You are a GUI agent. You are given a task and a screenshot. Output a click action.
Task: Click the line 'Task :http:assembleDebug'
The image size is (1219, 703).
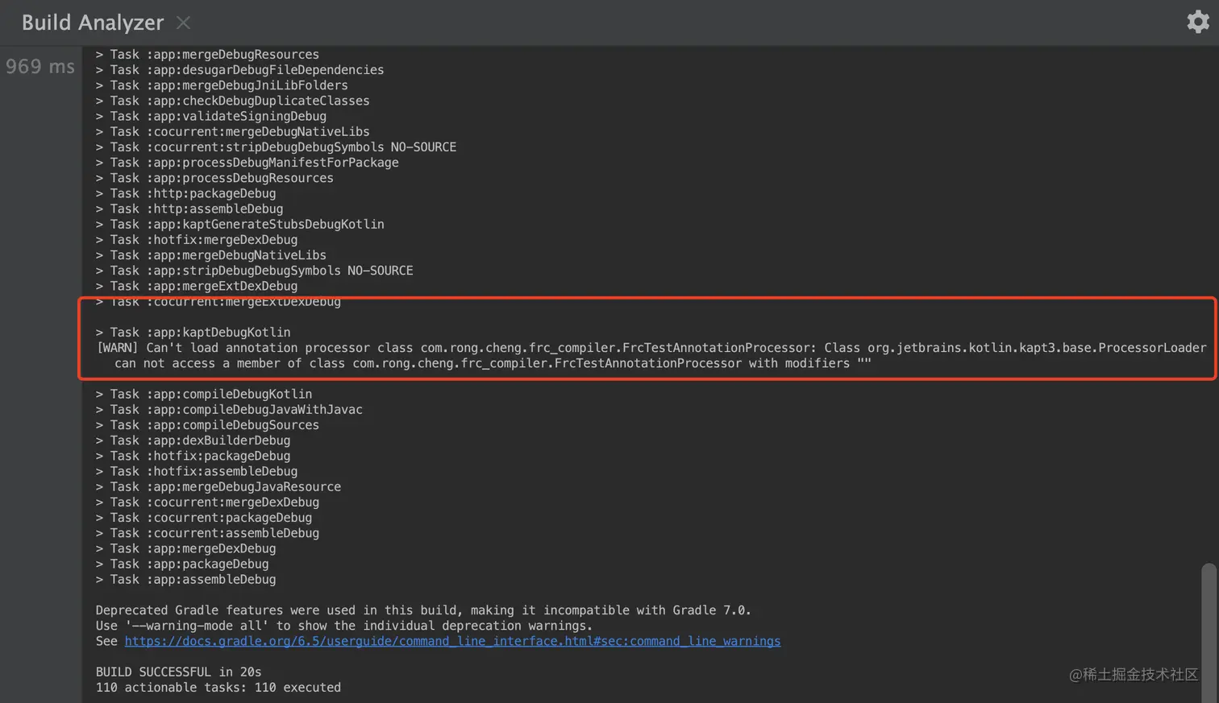[189, 209]
